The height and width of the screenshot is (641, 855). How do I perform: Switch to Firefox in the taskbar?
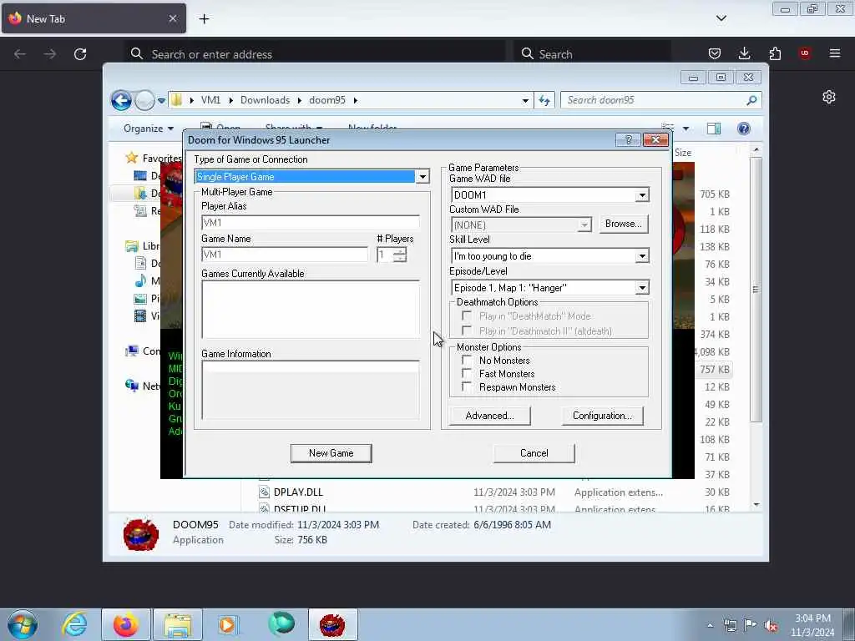click(125, 624)
